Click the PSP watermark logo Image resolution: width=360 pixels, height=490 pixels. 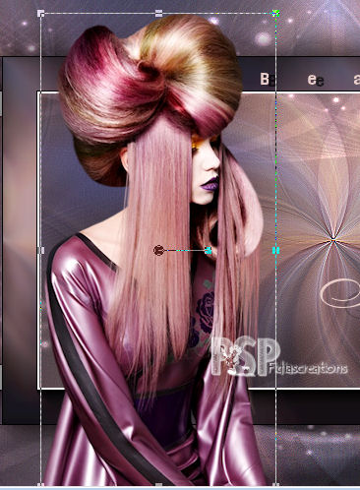246,357
